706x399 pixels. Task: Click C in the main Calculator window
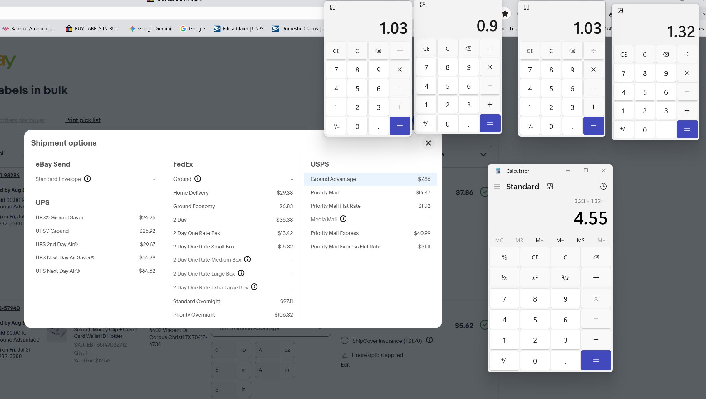(x=565, y=257)
